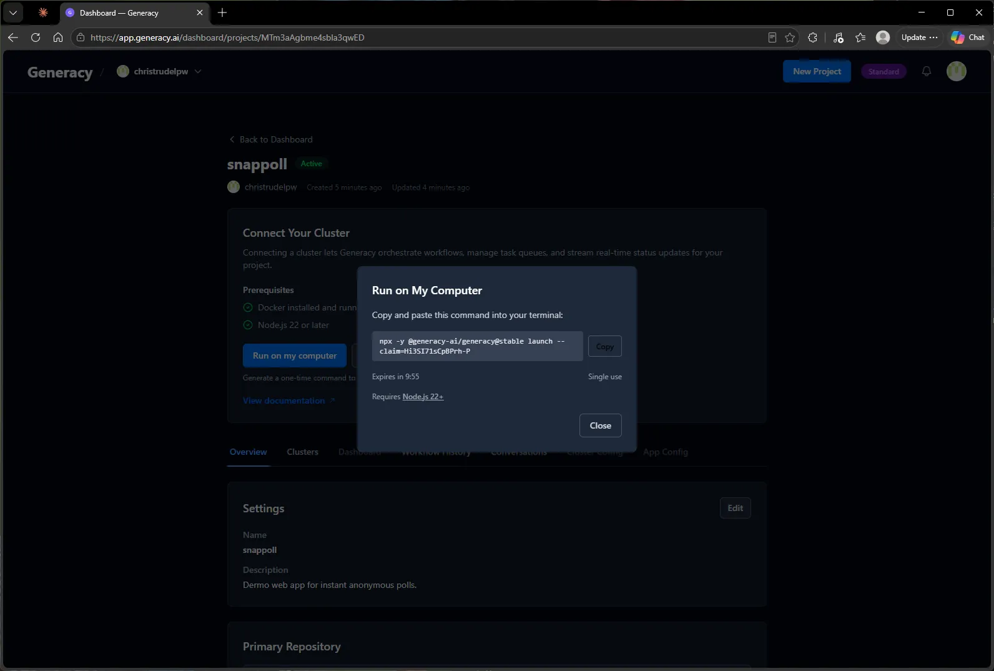Close the Run on My Computer dialog
The height and width of the screenshot is (671, 994).
tap(600, 425)
